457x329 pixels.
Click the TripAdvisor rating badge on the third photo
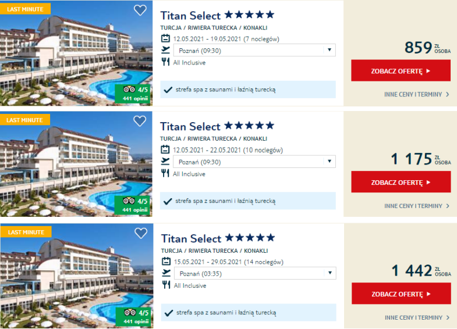pos(134,317)
